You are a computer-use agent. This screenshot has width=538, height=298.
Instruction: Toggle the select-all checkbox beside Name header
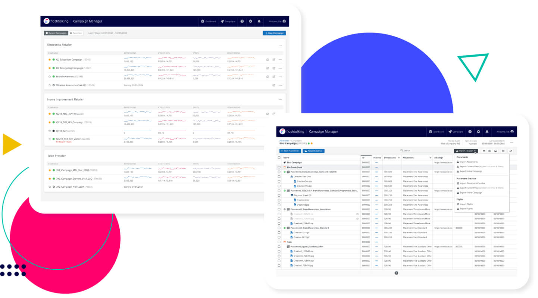coord(279,158)
